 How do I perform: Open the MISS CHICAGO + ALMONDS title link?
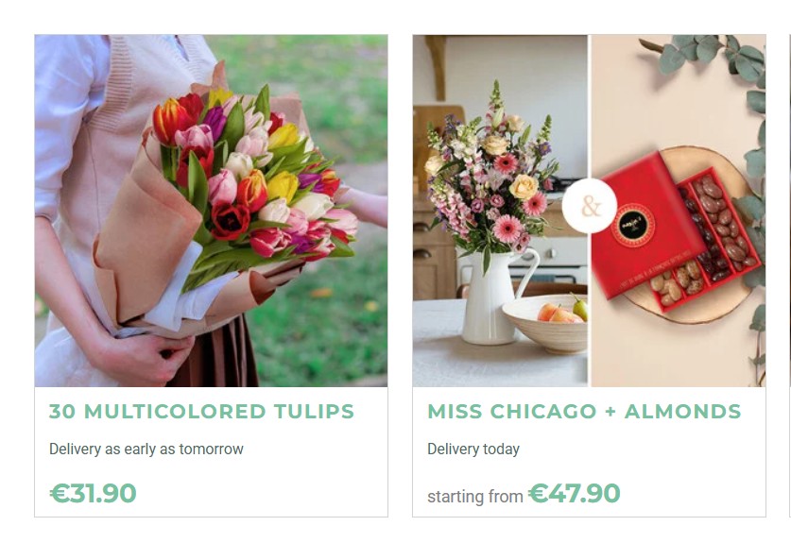pyautogui.click(x=584, y=412)
